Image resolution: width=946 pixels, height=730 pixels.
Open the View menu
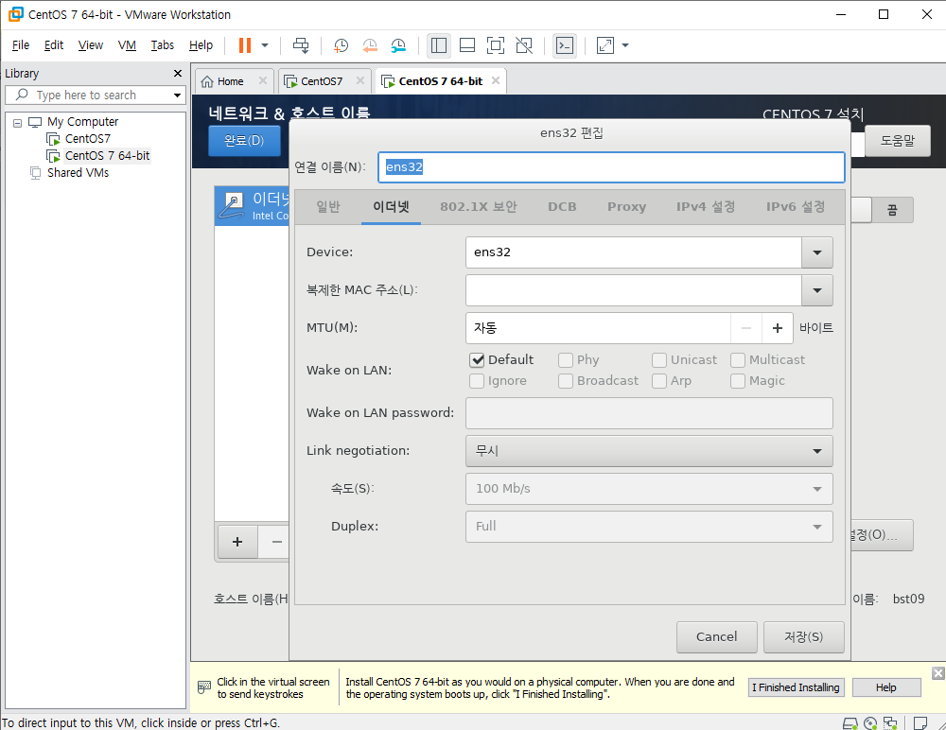(x=91, y=45)
